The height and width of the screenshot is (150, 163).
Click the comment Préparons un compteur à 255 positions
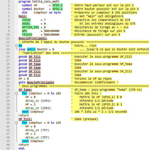(104, 13)
